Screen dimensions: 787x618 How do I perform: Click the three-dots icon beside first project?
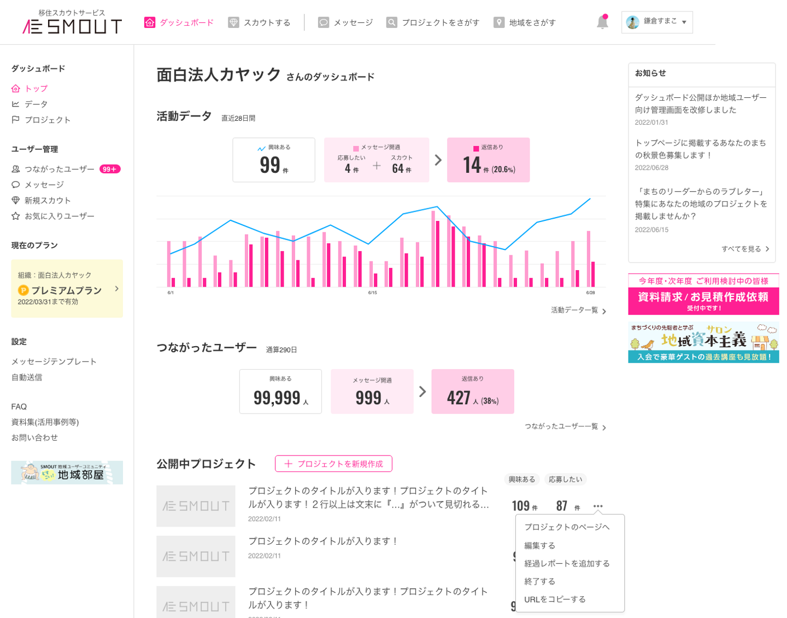coord(598,506)
